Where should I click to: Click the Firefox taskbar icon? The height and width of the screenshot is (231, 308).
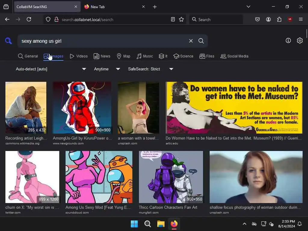tap(174, 224)
